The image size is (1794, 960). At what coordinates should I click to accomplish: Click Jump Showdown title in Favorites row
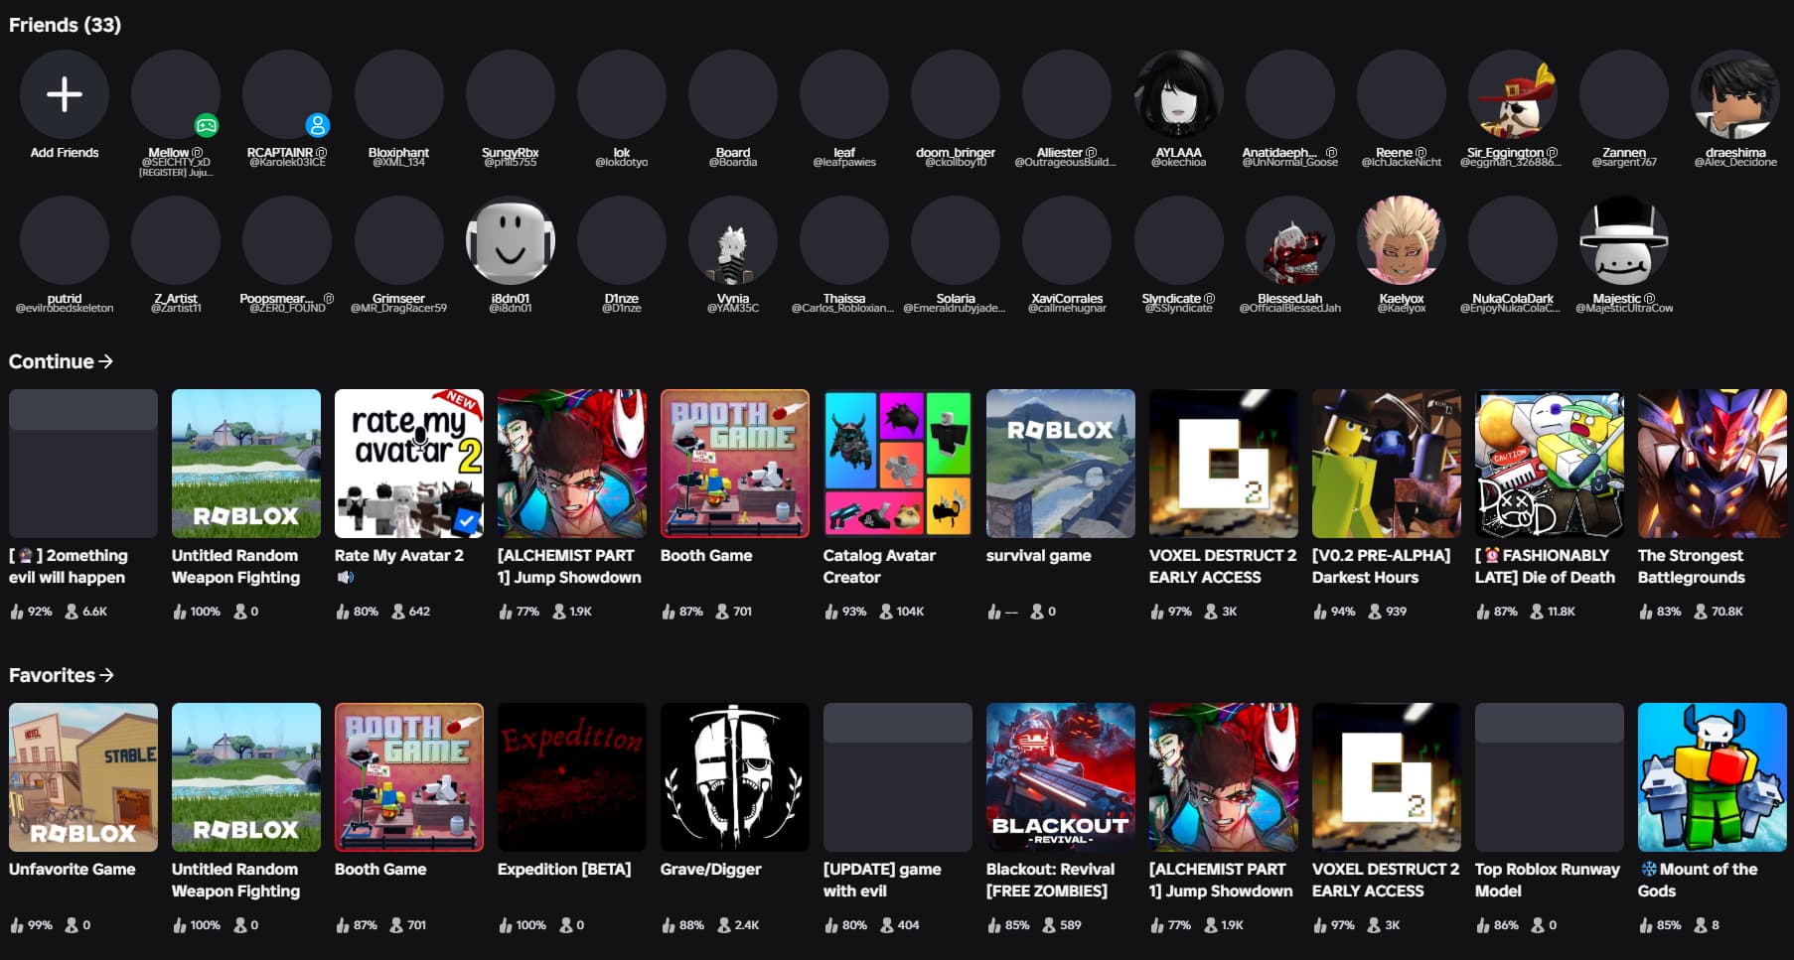coord(1221,880)
